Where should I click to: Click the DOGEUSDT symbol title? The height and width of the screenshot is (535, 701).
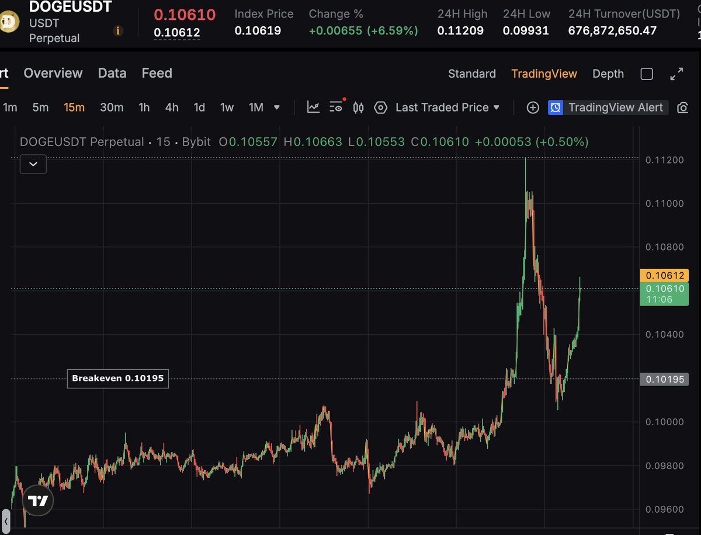pyautogui.click(x=70, y=7)
